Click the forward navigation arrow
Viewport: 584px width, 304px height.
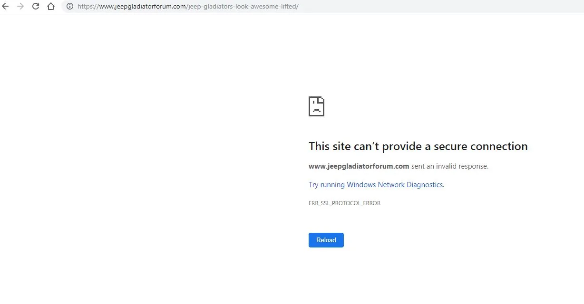20,7
